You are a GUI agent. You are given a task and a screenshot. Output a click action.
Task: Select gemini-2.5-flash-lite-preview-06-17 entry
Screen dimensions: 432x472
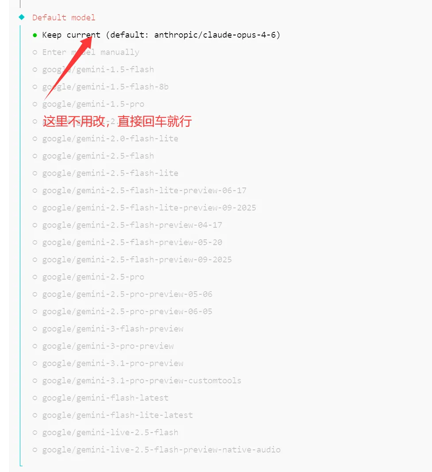(x=139, y=191)
